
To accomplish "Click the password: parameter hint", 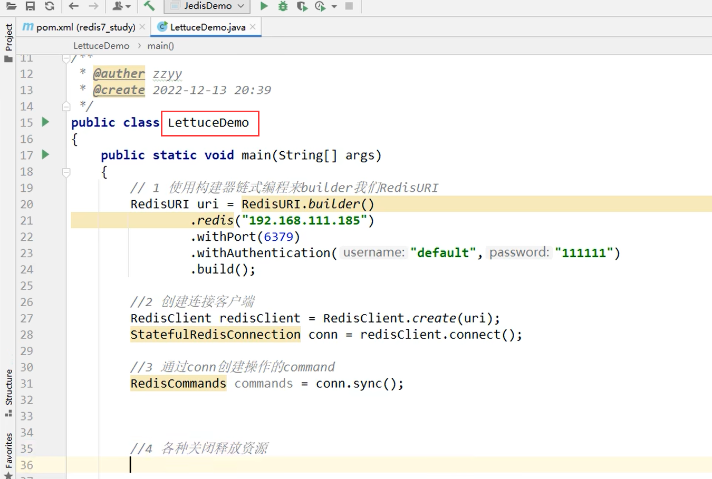I will pos(519,252).
